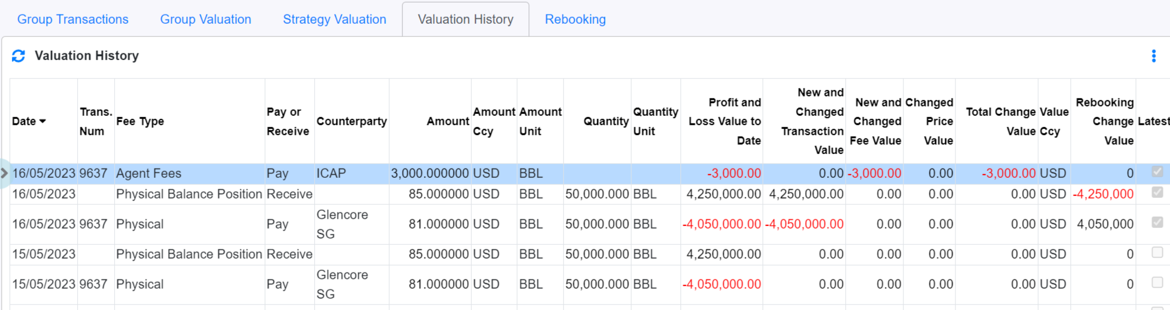Open the three-dot options menu
This screenshot has height=310, width=1170.
click(x=1153, y=56)
